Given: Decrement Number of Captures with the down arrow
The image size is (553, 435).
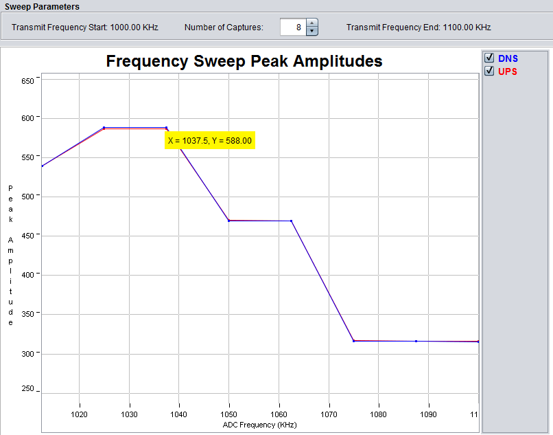Looking at the screenshot, I should [x=312, y=30].
